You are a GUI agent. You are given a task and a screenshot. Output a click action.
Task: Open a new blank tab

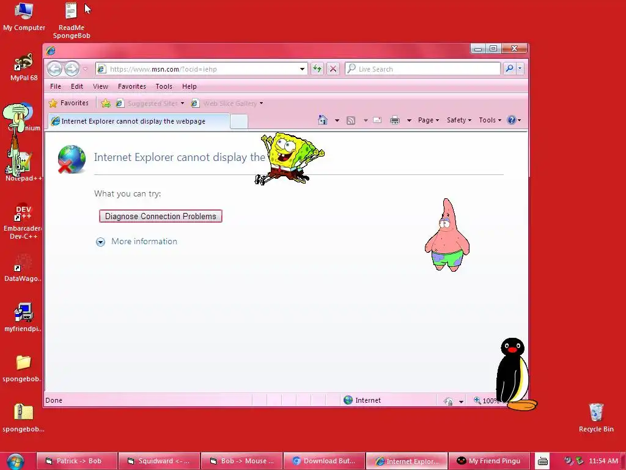[x=239, y=122]
